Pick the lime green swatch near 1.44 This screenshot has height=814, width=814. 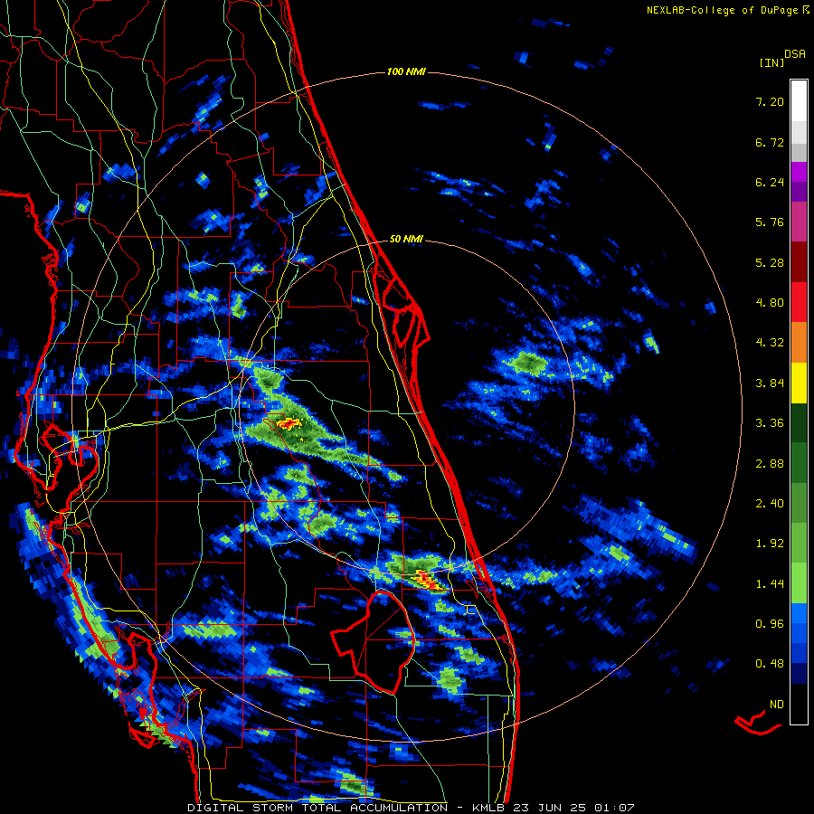(x=799, y=583)
